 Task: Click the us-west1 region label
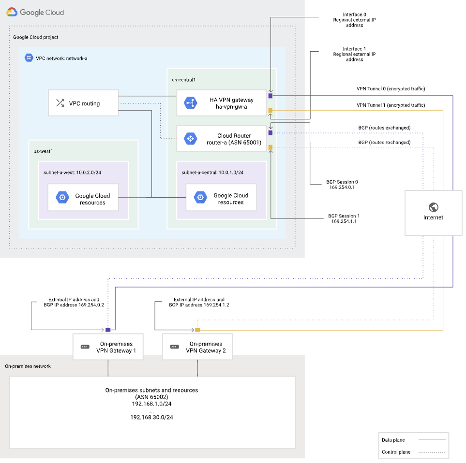(x=43, y=151)
